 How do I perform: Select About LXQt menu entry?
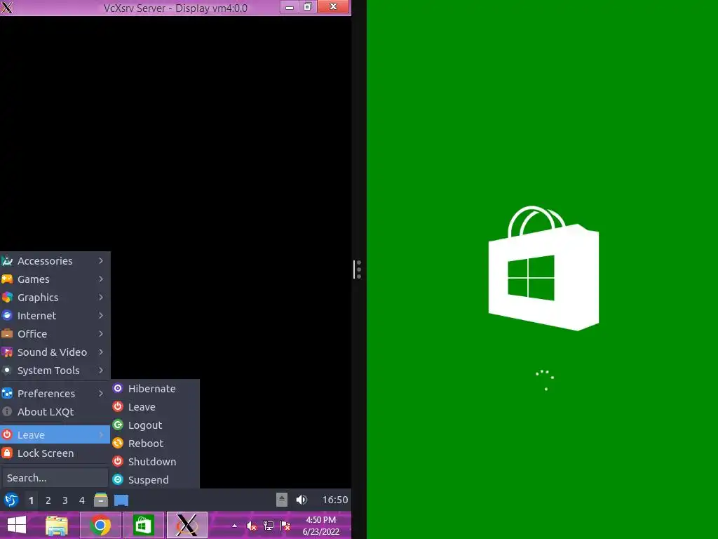(55, 412)
